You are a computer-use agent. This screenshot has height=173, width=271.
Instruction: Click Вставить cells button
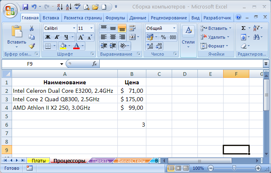(x=216, y=28)
